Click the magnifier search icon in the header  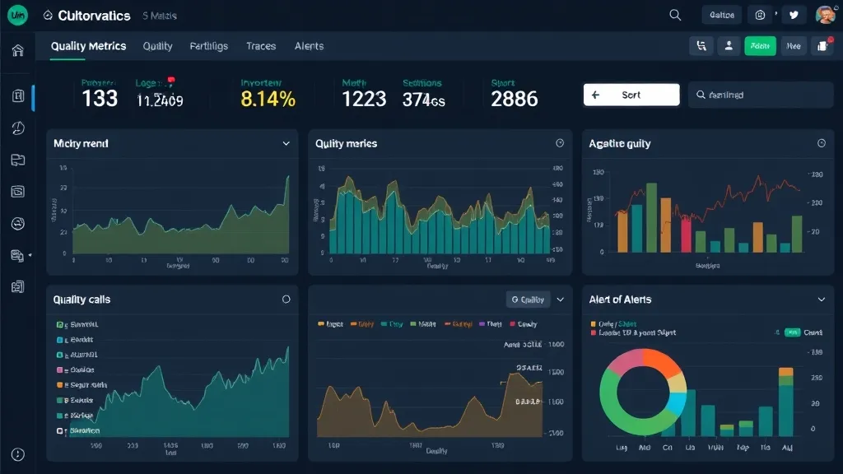675,15
